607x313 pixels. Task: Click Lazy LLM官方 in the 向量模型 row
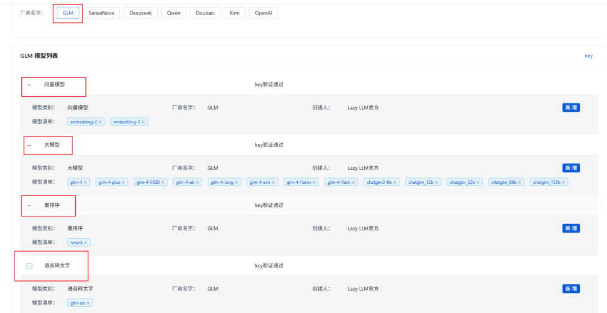coord(363,107)
